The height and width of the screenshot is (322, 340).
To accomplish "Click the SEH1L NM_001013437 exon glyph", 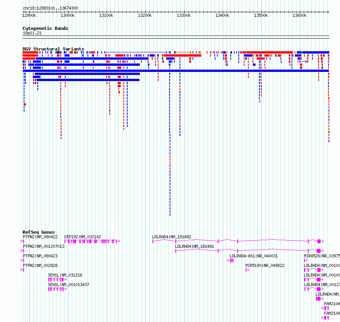I will [x=57, y=289].
